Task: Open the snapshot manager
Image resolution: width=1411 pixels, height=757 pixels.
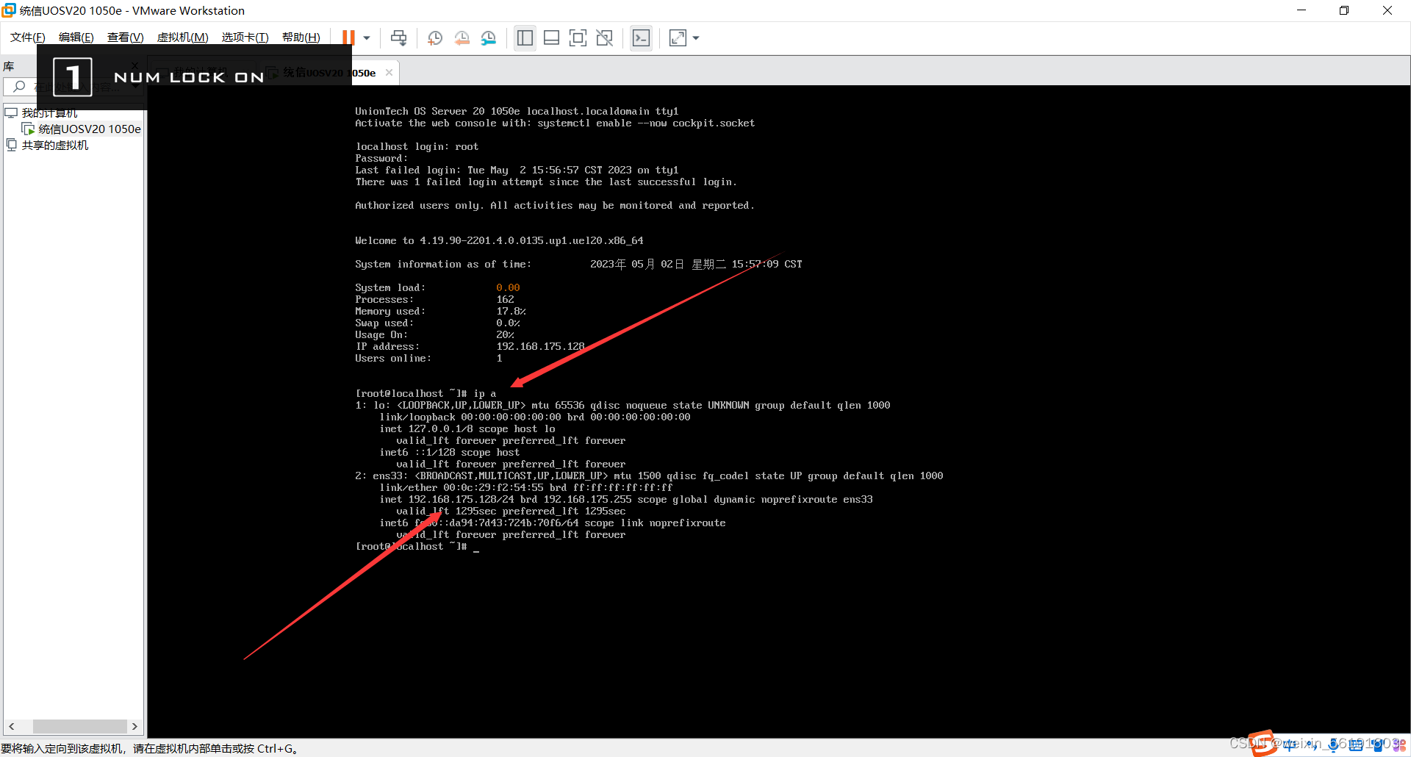Action: (489, 37)
